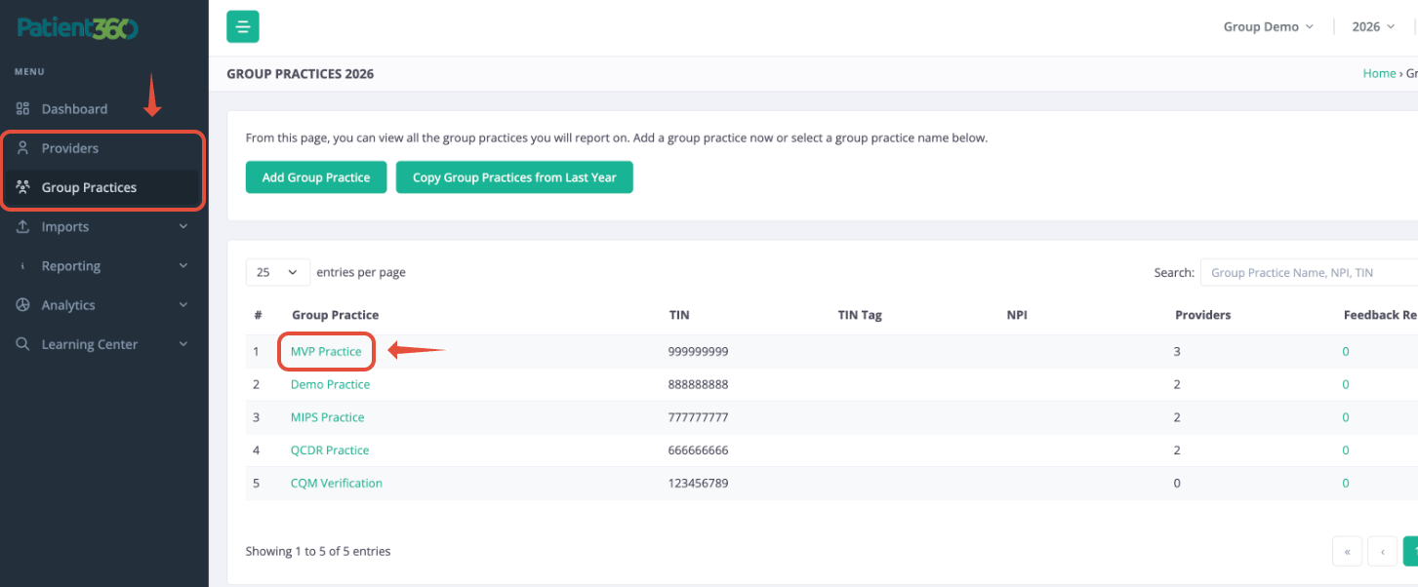Screen dimensions: 1418x587
Task: Open the MIPS Practice link
Action: [327, 417]
